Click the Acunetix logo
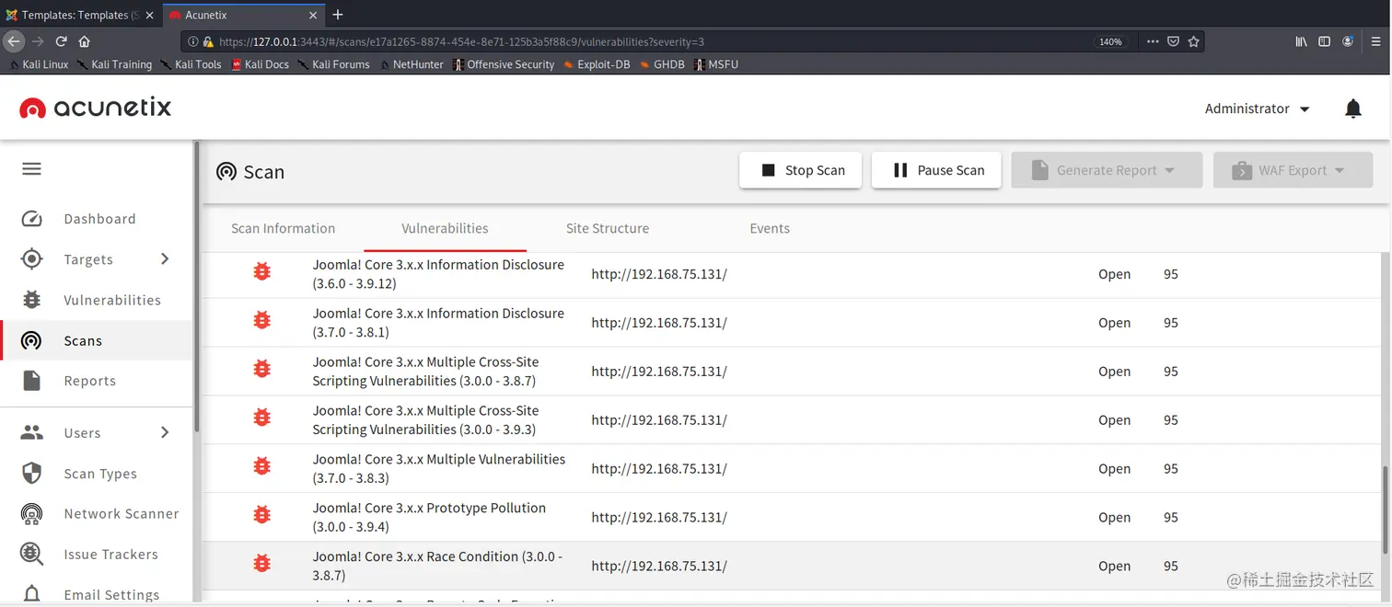Image resolution: width=1392 pixels, height=607 pixels. coord(96,108)
